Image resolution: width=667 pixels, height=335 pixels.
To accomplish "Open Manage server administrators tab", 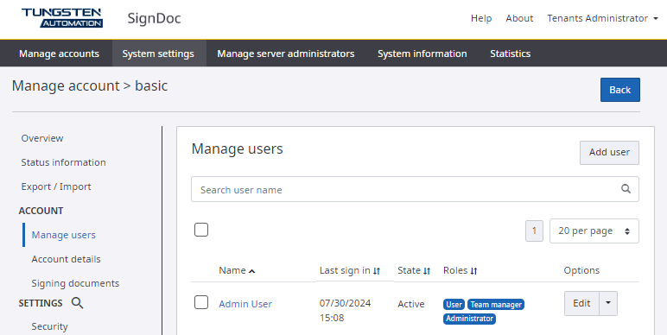I will 286,54.
